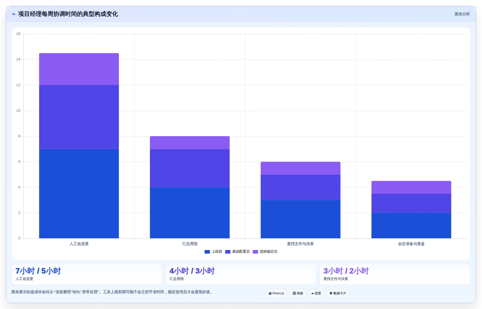Image resolution: width=482 pixels, height=309 pixels.
Task: Select the 流程稳定后 segment of 汇总周报 bar
Action: (190, 143)
